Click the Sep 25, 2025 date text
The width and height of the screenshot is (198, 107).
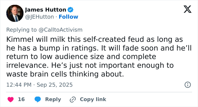55,85
